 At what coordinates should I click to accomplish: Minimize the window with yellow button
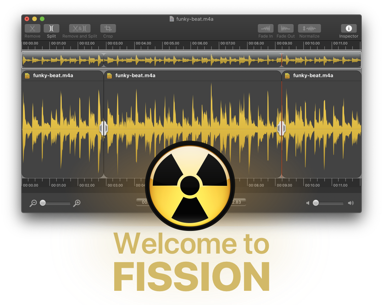point(34,19)
